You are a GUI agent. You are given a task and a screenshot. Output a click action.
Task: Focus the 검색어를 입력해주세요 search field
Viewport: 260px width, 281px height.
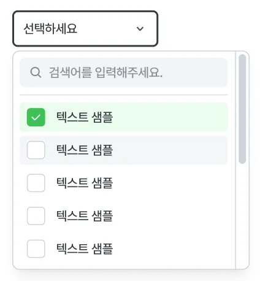pos(123,72)
